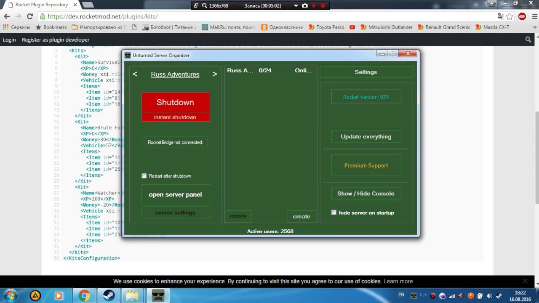The height and width of the screenshot is (303, 539).
Task: Reload the page in Chrome
Action: tap(30, 16)
